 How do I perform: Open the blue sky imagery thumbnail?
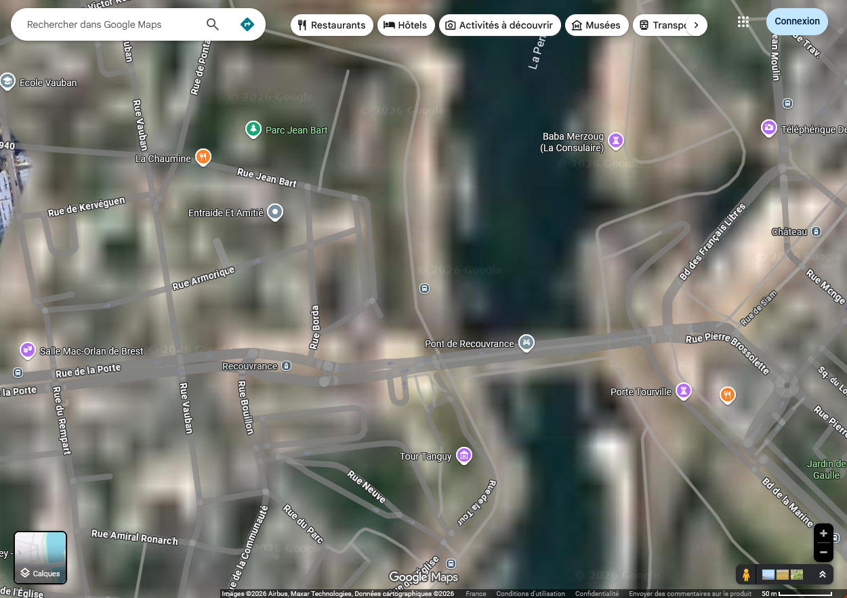tap(768, 574)
